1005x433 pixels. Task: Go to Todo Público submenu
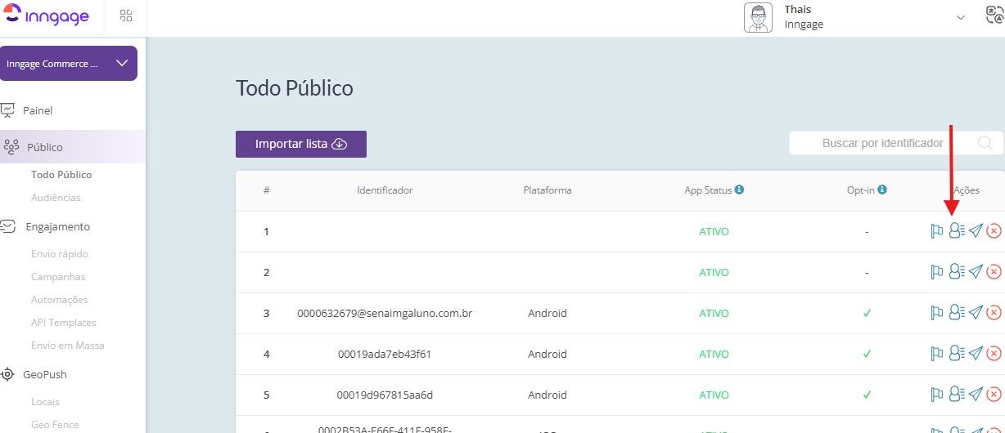tap(61, 175)
